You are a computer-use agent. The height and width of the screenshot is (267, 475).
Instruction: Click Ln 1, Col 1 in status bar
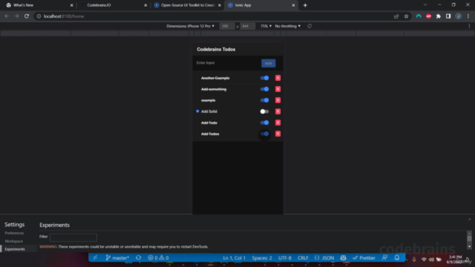coord(235,257)
